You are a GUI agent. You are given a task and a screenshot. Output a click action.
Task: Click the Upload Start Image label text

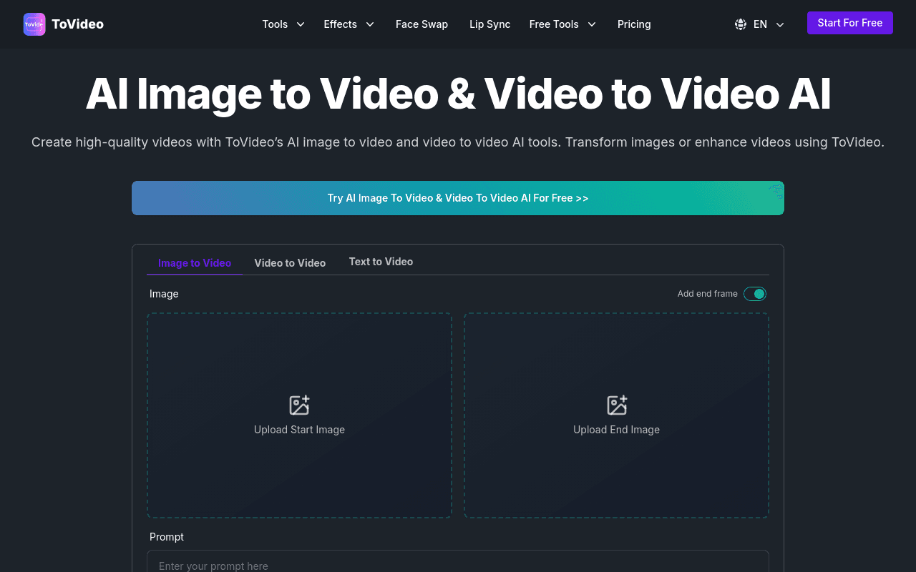(299, 430)
